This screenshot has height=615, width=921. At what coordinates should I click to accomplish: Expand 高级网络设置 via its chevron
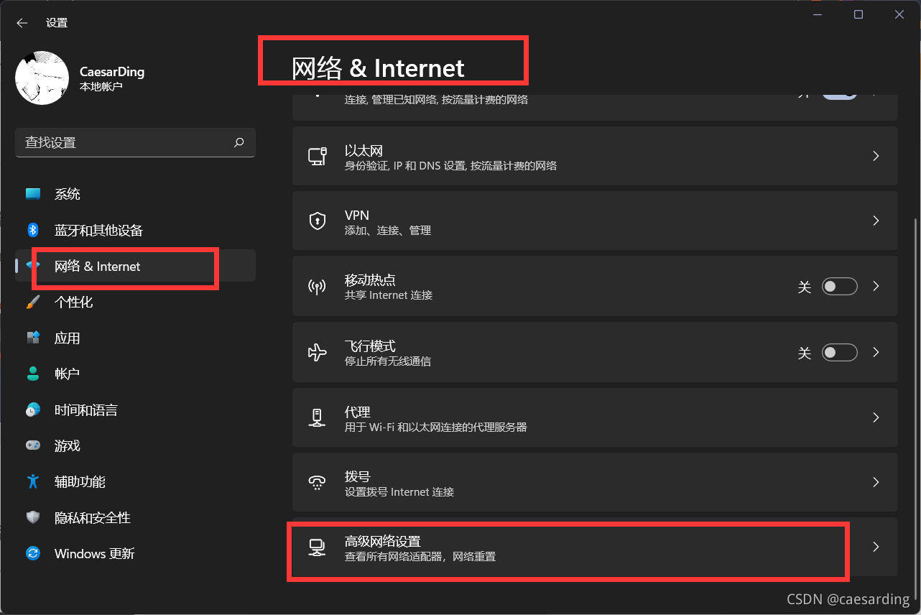pyautogui.click(x=876, y=547)
